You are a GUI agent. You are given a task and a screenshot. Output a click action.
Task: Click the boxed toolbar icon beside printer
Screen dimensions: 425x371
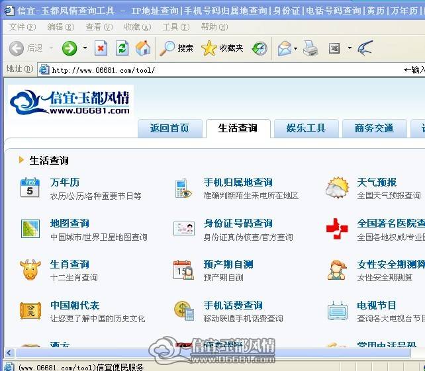[x=334, y=48]
